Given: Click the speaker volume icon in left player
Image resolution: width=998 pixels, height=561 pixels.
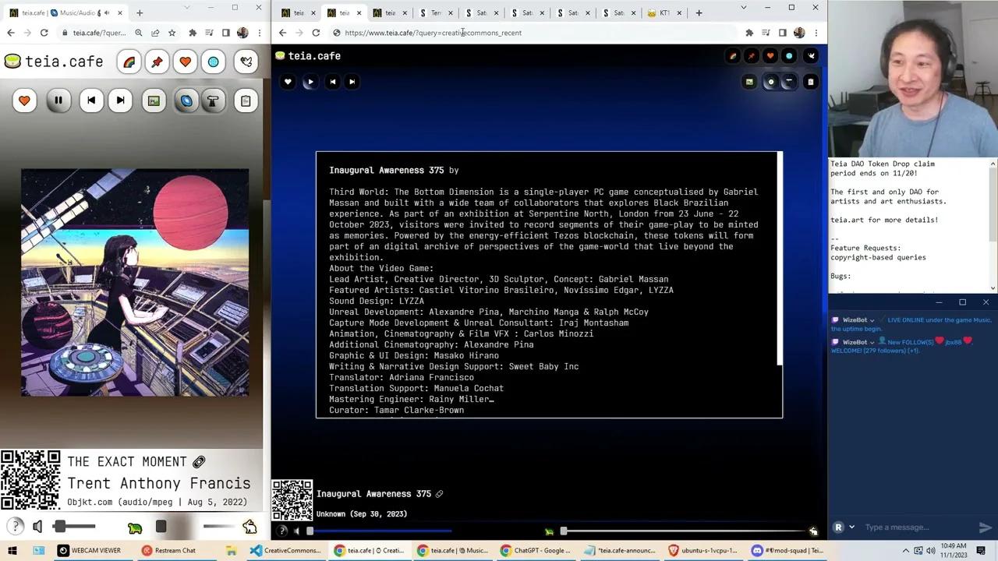Looking at the screenshot, I should [x=37, y=527].
